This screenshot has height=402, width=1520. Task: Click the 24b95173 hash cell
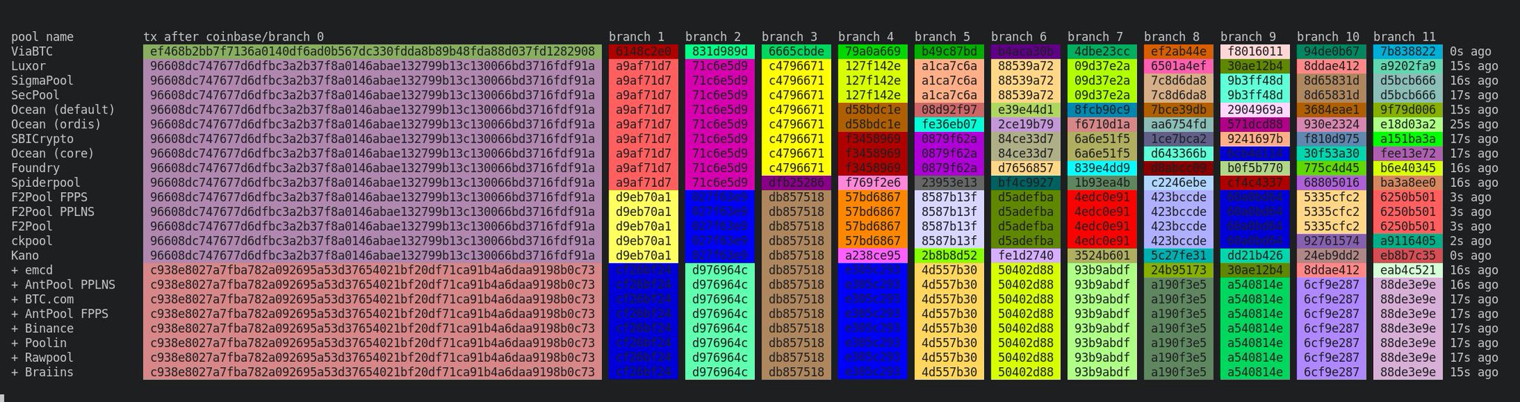point(1179,270)
